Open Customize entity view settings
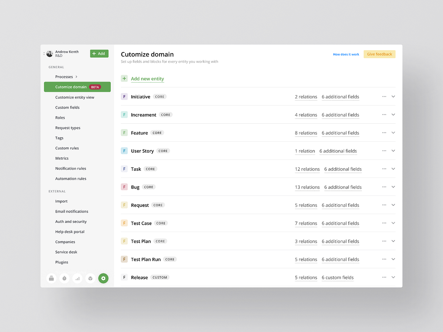 pos(75,97)
